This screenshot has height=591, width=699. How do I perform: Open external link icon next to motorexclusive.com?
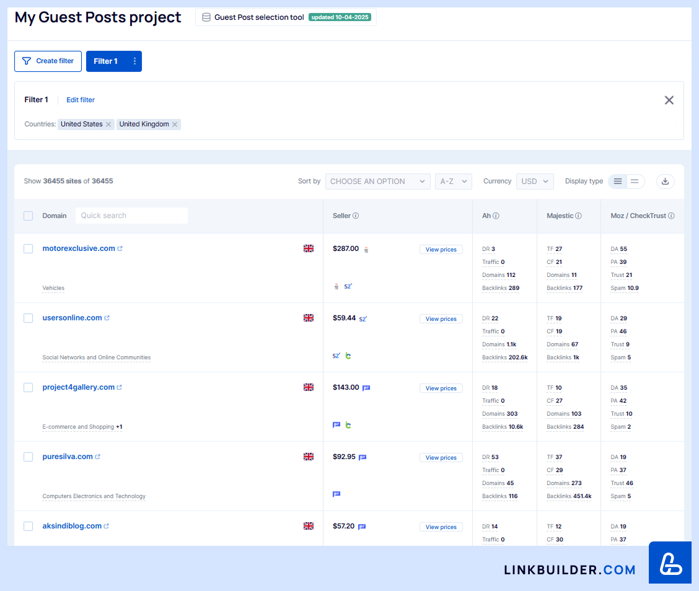120,248
